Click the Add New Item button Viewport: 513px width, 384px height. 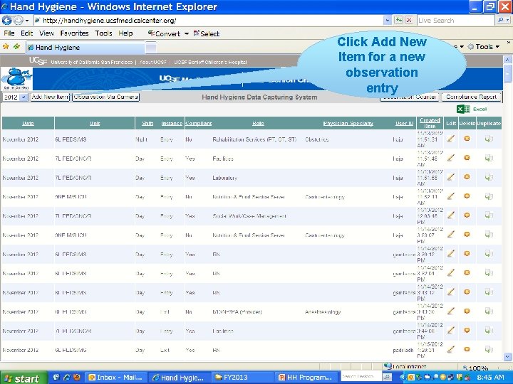pyautogui.click(x=50, y=97)
